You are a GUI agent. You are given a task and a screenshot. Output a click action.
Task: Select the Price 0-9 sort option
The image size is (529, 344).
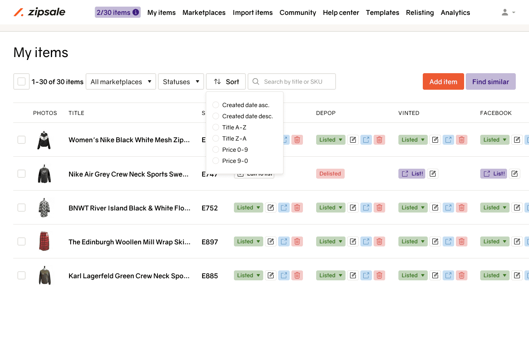(x=216, y=150)
